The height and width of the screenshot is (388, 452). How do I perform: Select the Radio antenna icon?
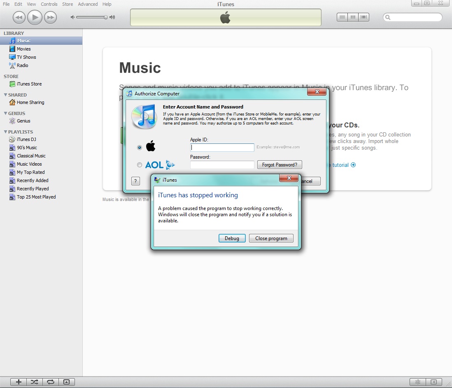point(12,65)
